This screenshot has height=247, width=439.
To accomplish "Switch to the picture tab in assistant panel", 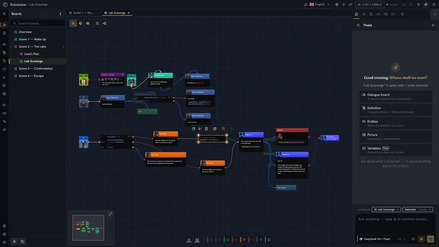I will 385,14.
